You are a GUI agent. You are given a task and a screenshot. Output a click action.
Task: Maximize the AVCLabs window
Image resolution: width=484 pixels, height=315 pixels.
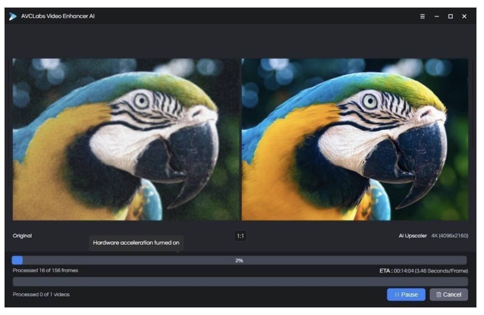click(450, 17)
